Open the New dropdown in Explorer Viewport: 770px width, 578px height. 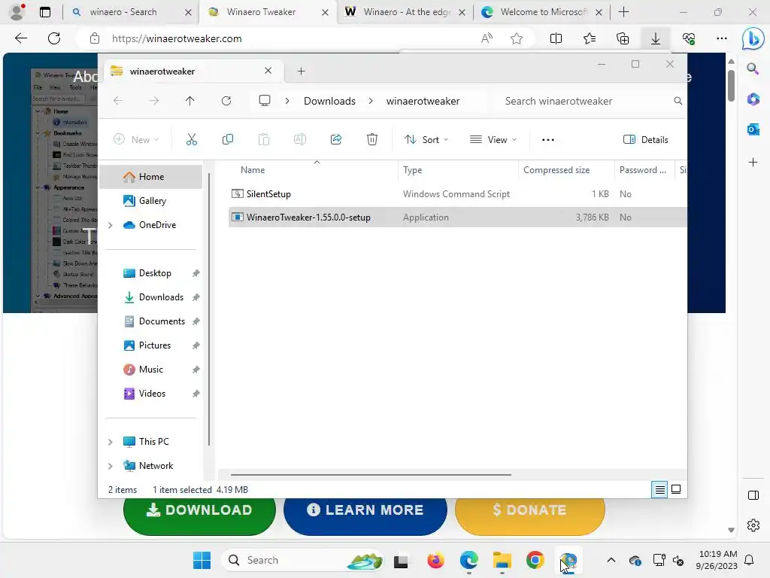pos(136,139)
